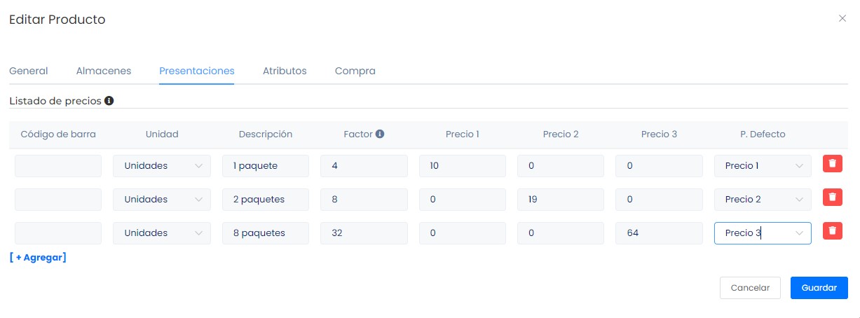Go to the Atributos tab
The height and width of the screenshot is (318, 860).
pyautogui.click(x=285, y=71)
